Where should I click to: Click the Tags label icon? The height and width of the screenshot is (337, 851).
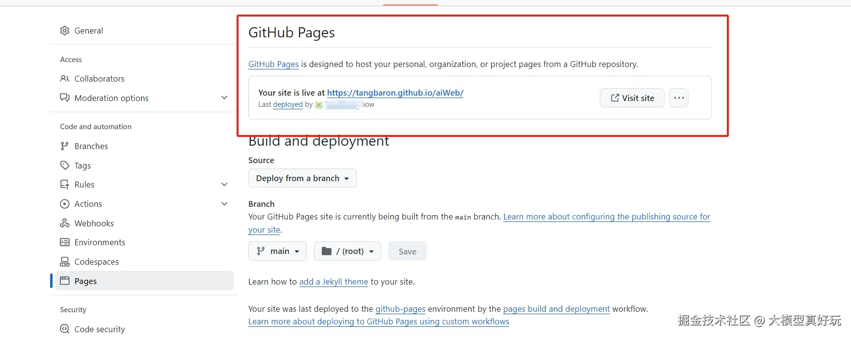click(64, 166)
